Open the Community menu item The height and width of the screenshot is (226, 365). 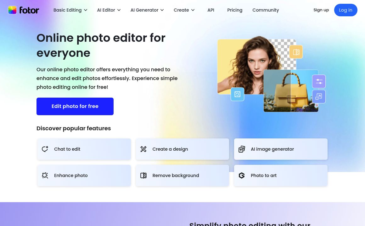[266, 10]
